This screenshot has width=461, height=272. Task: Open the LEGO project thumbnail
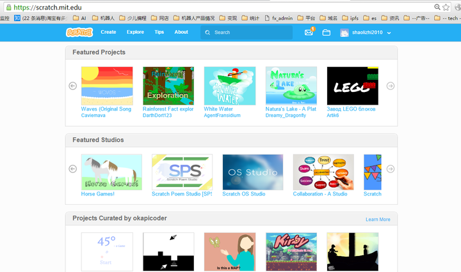pos(353,86)
